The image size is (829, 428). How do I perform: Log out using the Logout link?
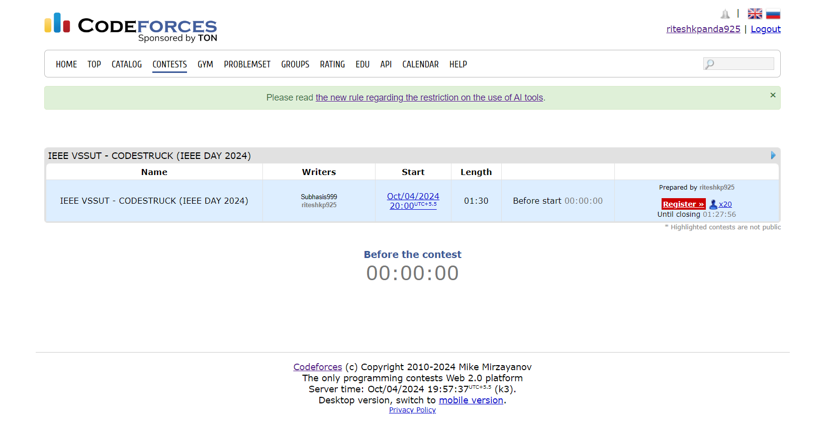tap(765, 29)
